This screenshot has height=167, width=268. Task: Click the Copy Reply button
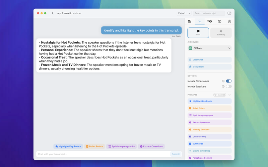(209, 67)
